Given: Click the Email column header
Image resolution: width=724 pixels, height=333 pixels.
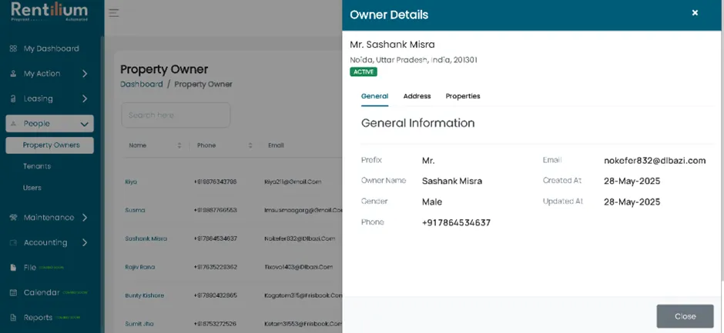Looking at the screenshot, I should tap(276, 145).
